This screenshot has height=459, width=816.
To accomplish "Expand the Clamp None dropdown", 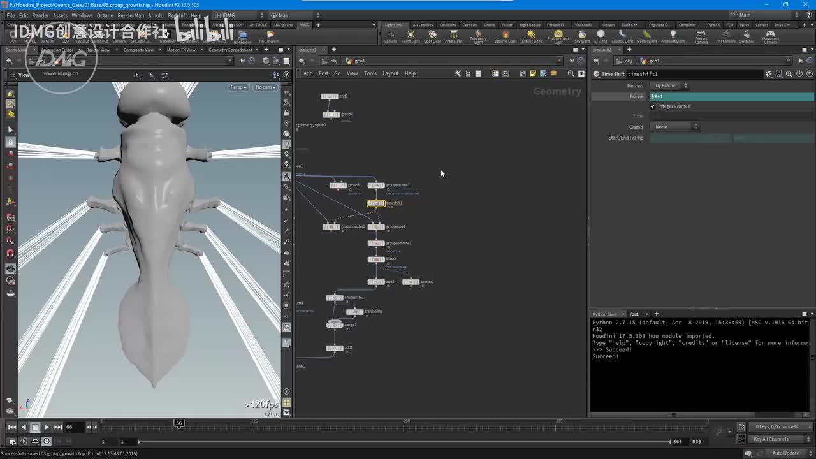I will [674, 127].
